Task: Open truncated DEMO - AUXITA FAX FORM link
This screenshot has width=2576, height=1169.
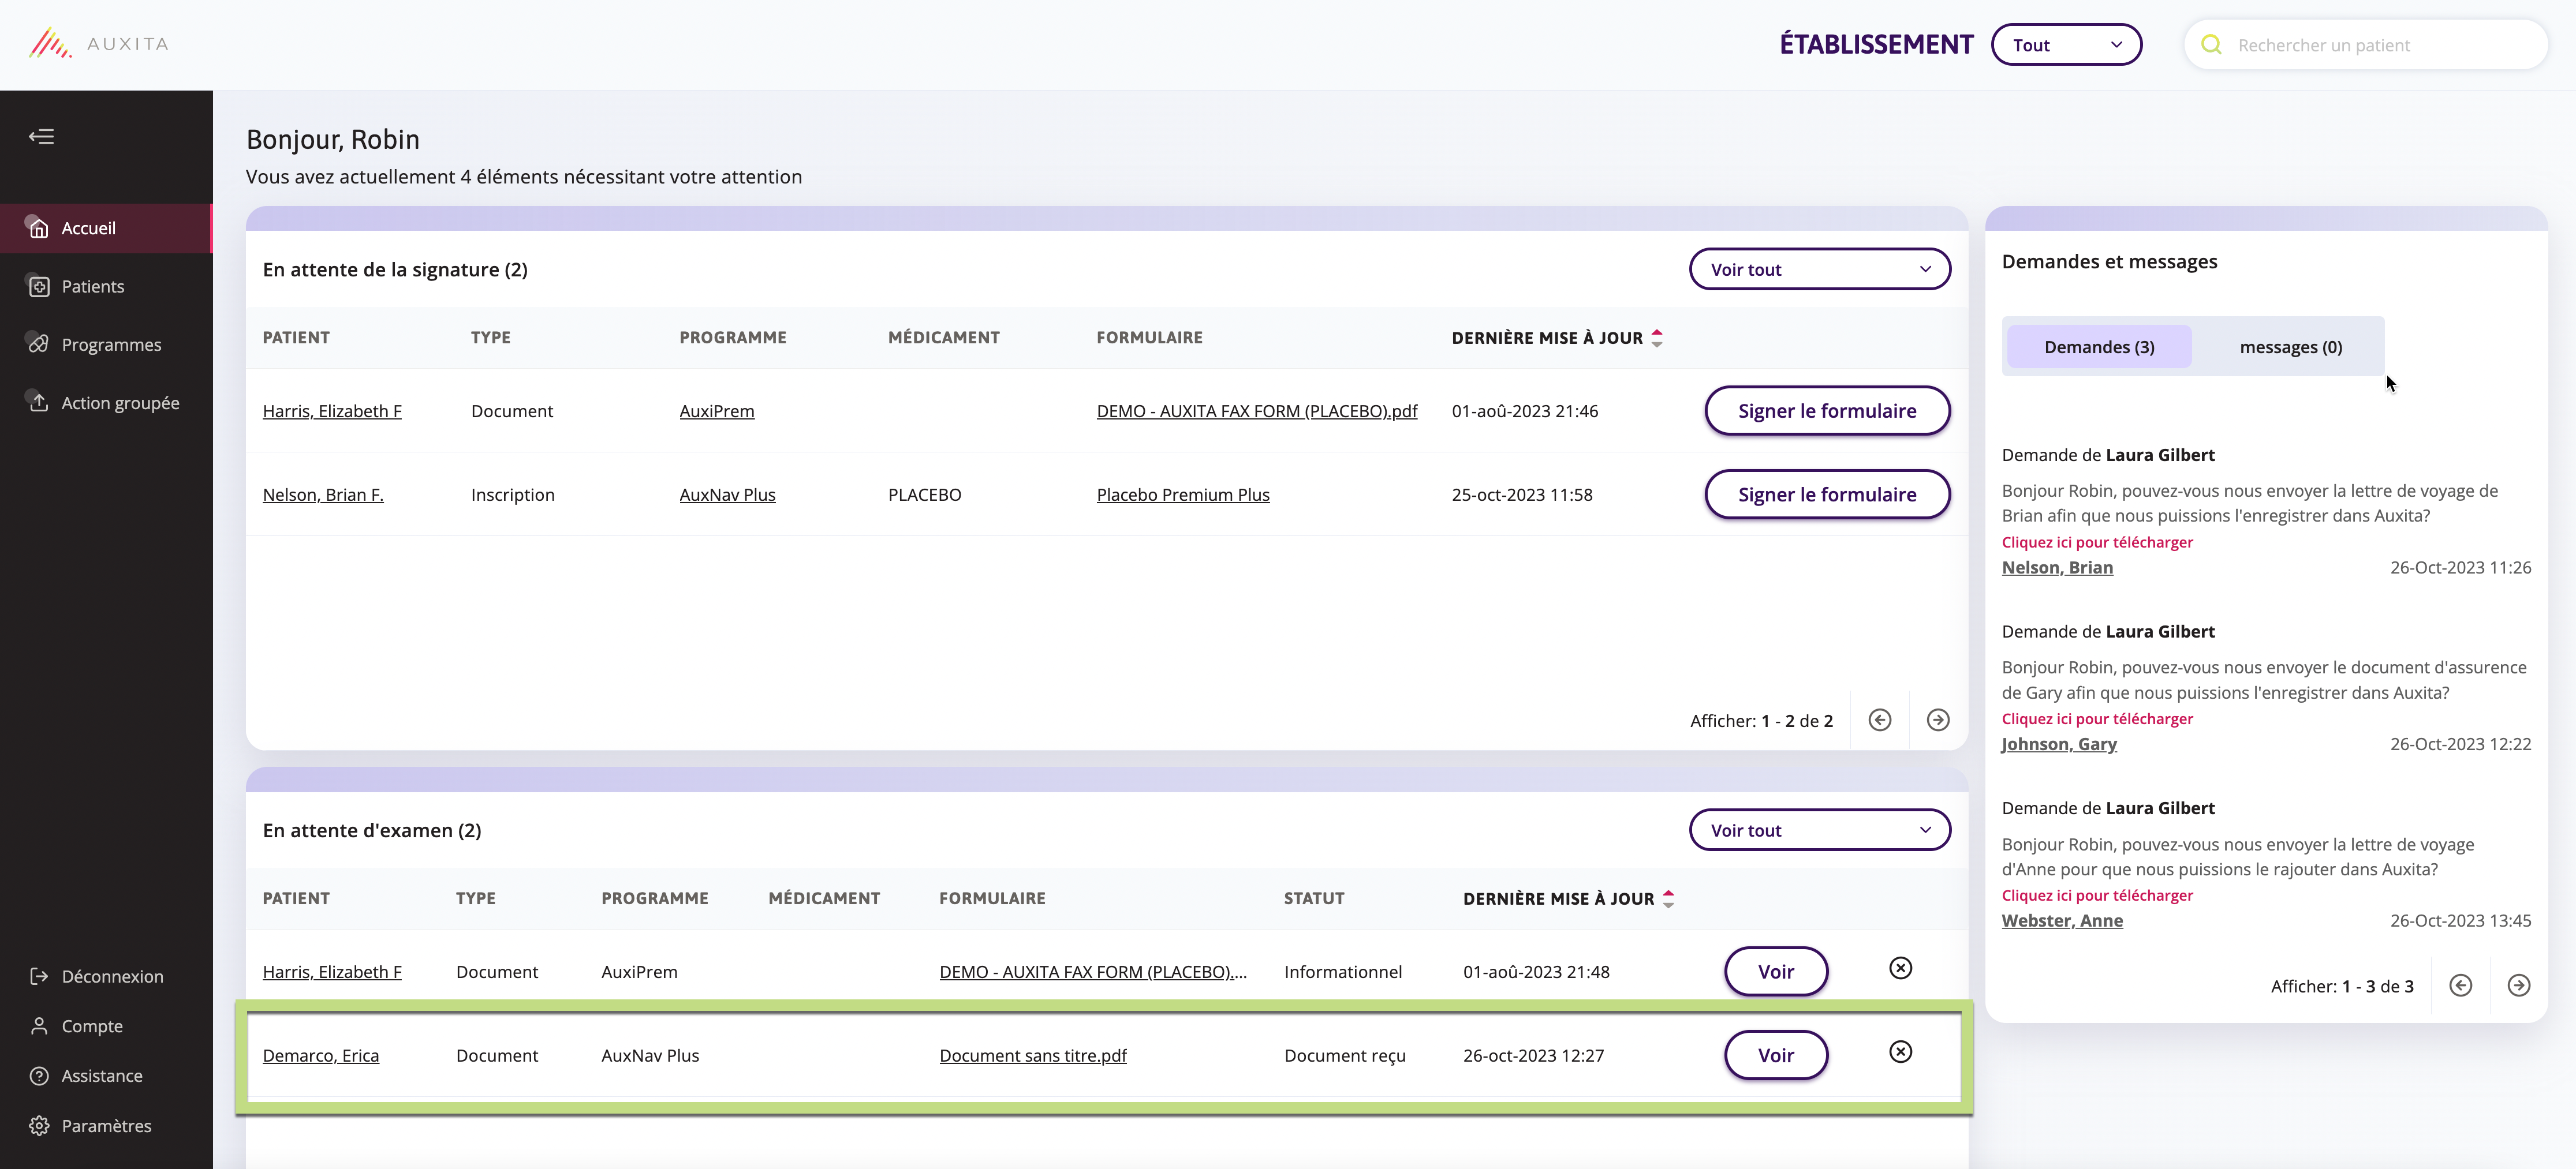Action: 1093,971
